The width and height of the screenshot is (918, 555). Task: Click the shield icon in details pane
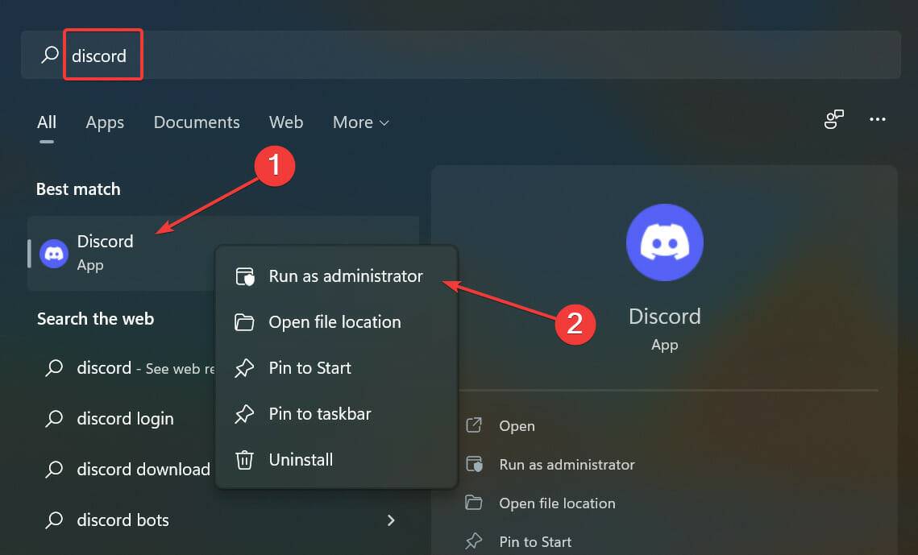click(x=474, y=464)
